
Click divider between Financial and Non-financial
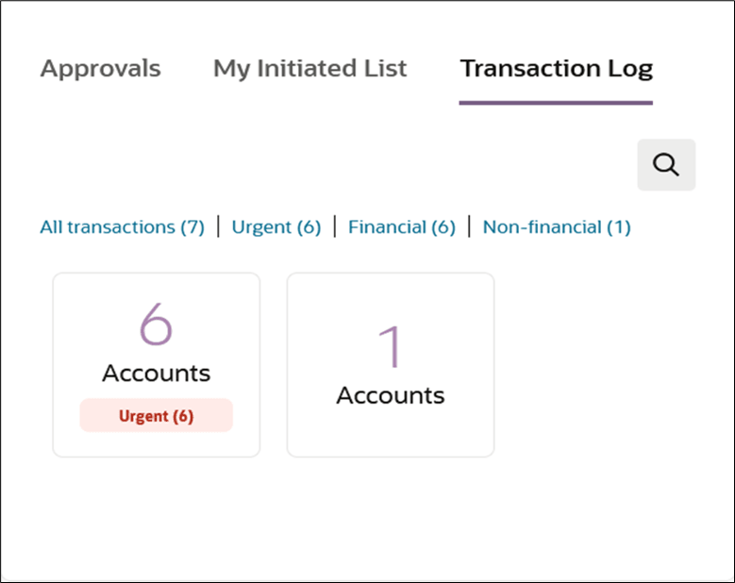tap(469, 226)
